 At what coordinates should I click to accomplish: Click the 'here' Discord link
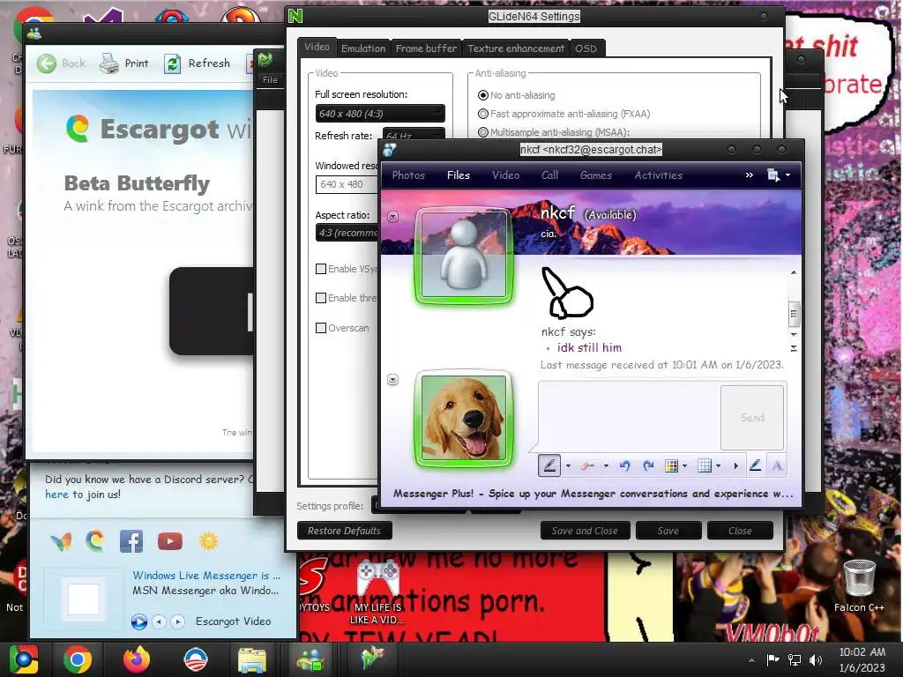(x=56, y=494)
